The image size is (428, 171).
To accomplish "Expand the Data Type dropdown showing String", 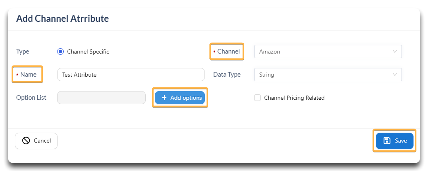I will 328,75.
